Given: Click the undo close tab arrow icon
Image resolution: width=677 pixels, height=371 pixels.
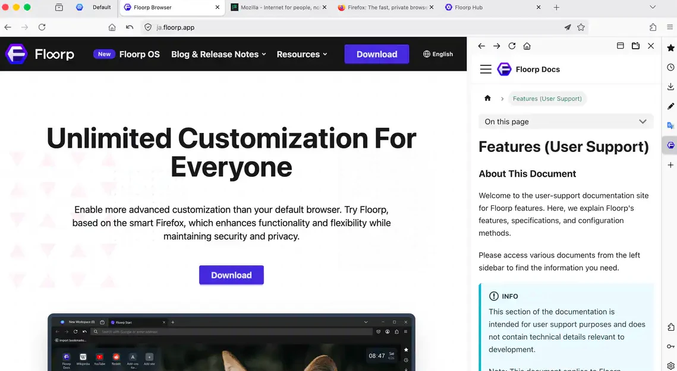Looking at the screenshot, I should [130, 27].
